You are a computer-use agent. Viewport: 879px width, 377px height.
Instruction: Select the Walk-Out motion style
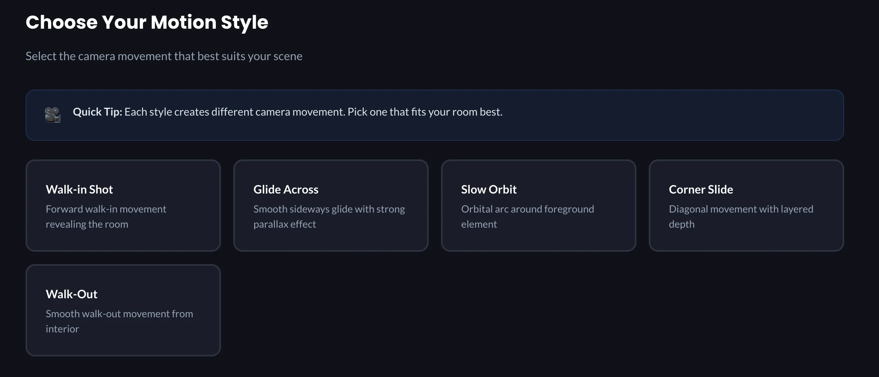tap(123, 310)
